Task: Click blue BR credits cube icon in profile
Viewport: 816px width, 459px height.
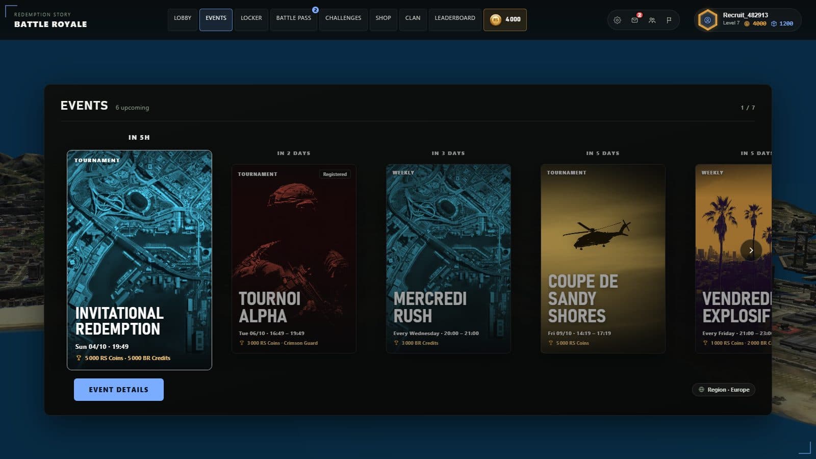Action: [774, 23]
